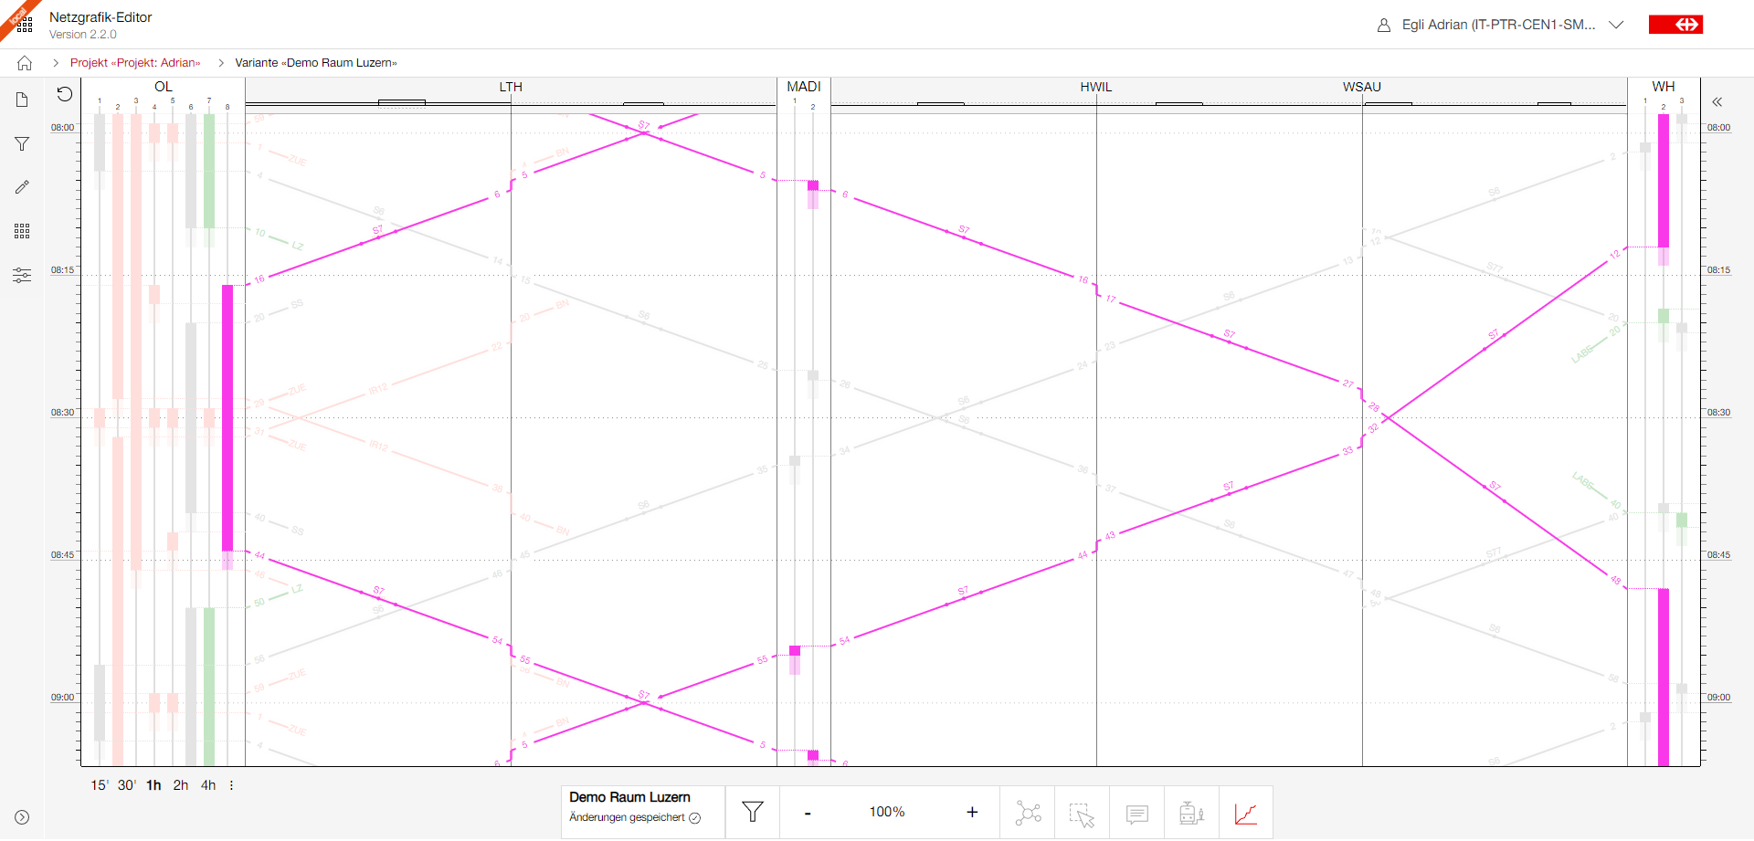Screen dimensions: 1754x841
Task: Open the grid apps sidebar icon
Action: 22,231
